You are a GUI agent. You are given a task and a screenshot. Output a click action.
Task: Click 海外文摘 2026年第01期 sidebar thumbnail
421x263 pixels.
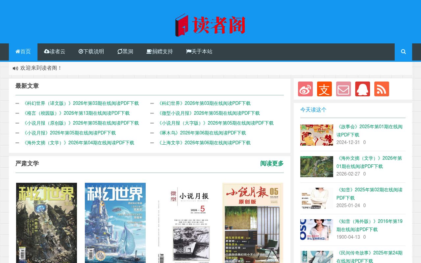point(317,167)
